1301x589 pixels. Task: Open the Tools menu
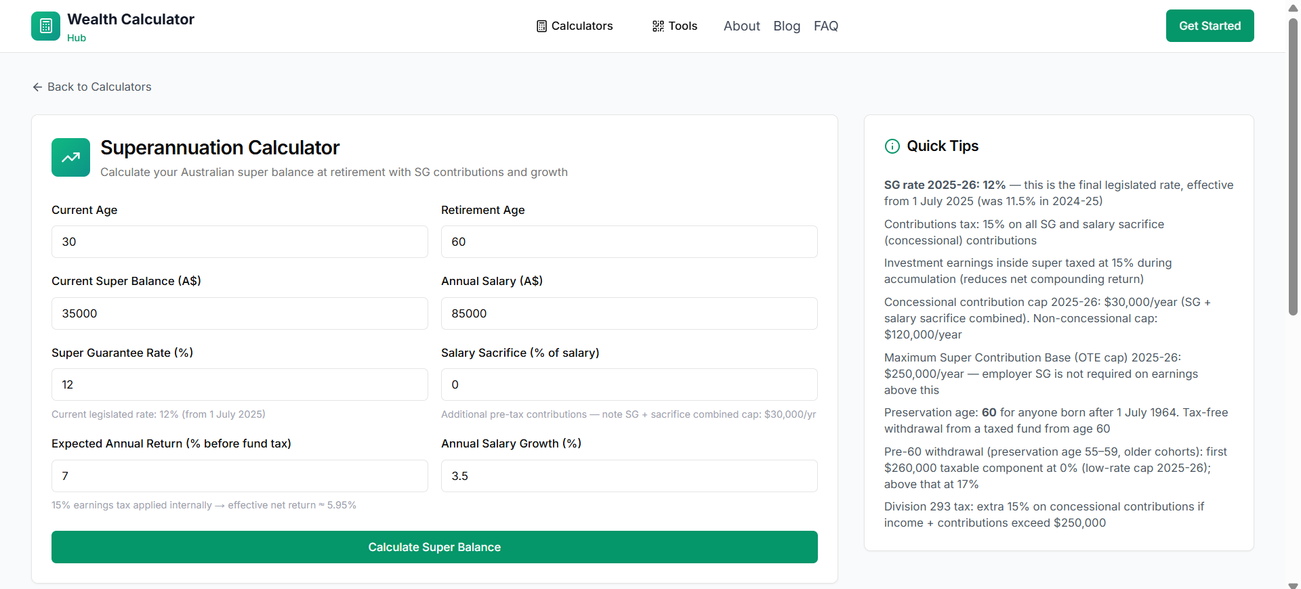click(x=675, y=26)
